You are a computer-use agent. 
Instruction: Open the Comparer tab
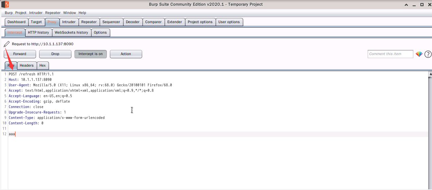[153, 22]
